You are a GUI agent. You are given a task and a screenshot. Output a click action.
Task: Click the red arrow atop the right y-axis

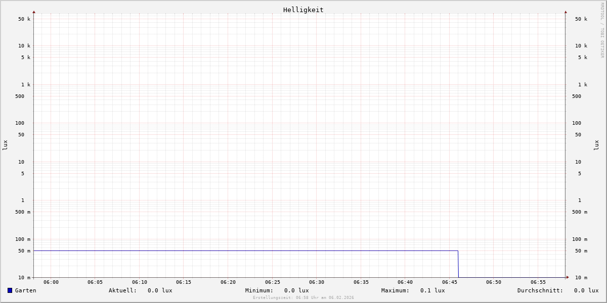point(566,12)
